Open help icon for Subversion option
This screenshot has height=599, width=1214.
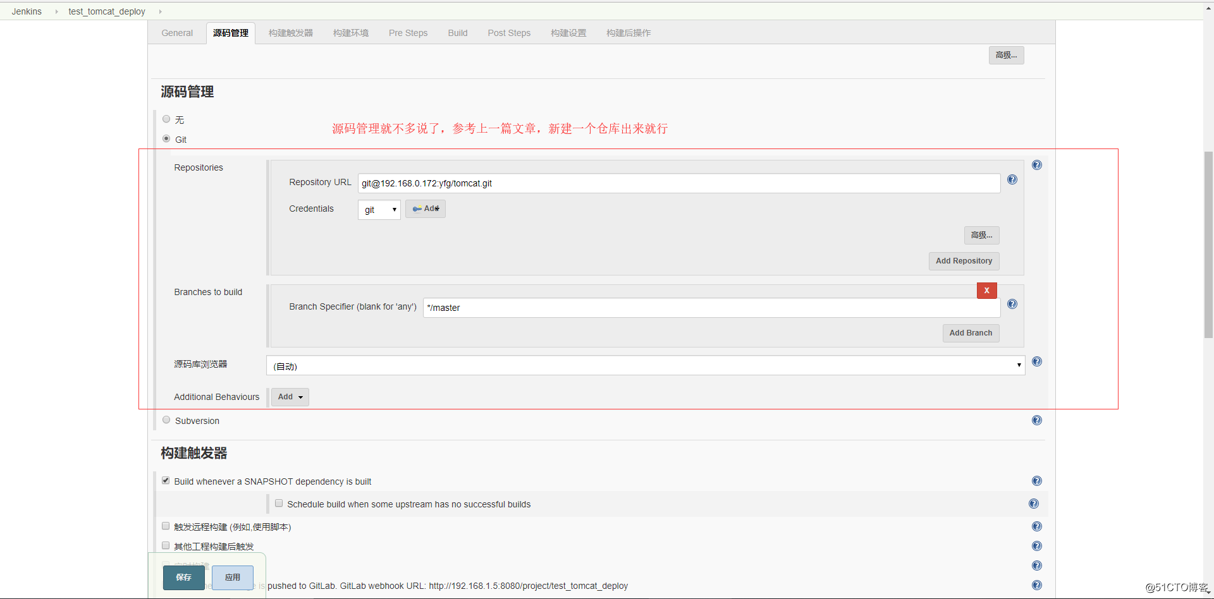point(1037,420)
